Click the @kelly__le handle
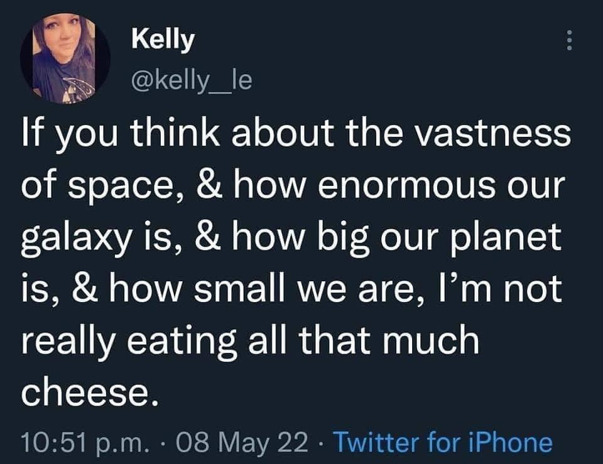 click(190, 80)
